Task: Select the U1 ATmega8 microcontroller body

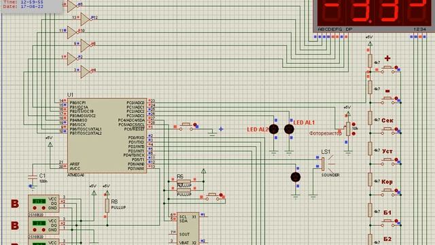Action: 107,135
